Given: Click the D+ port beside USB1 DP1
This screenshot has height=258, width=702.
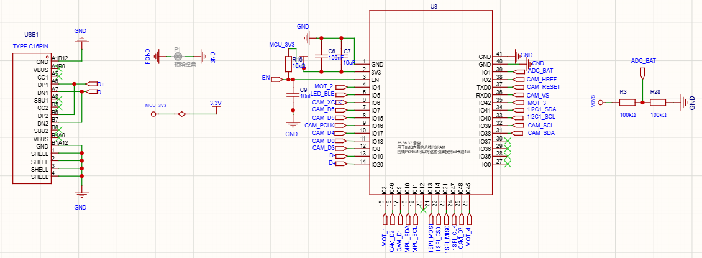Looking at the screenshot, I should pyautogui.click(x=91, y=84).
